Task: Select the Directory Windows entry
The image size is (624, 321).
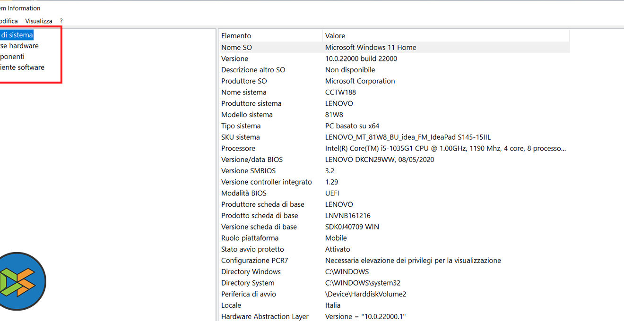Action: coord(251,272)
